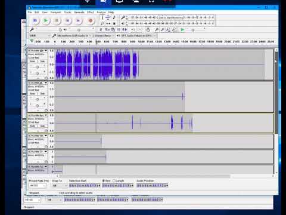Click the Fit Project zoom icon
286x215 pixels.
174,30
